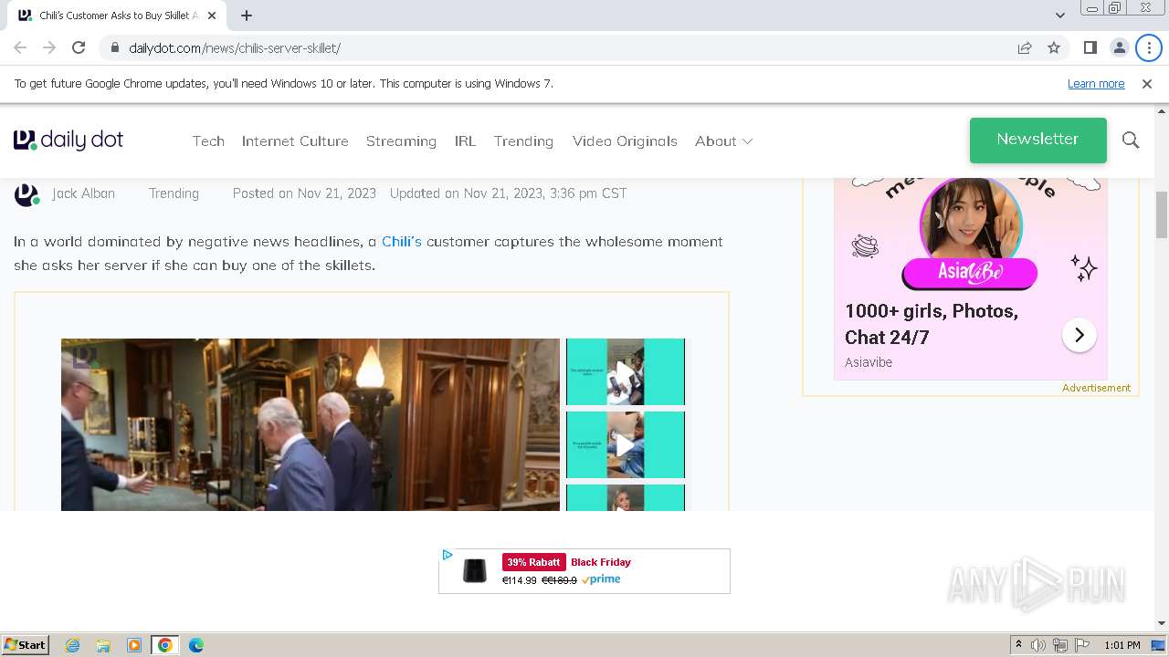Open Chrome three-dot menu
This screenshot has width=1169, height=657.
[x=1149, y=47]
